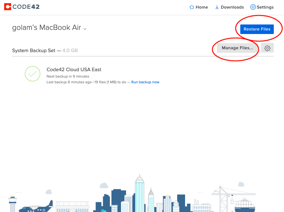Screen dimensions: 284x212
Task: Click the System Backup Set label
Action: tap(34, 51)
